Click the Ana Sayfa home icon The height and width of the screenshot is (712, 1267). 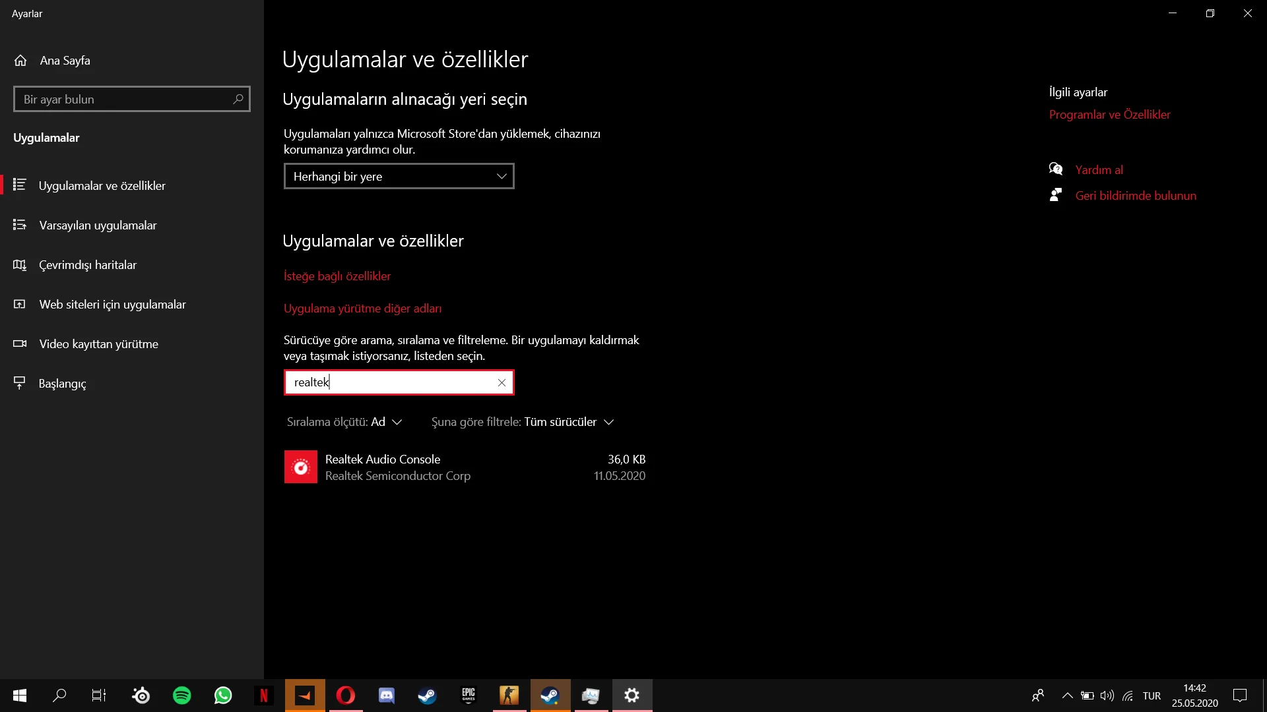pyautogui.click(x=20, y=61)
